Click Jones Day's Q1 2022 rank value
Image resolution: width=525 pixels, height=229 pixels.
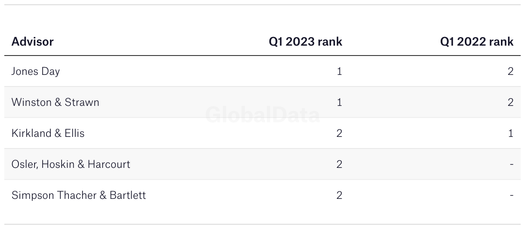pyautogui.click(x=511, y=71)
